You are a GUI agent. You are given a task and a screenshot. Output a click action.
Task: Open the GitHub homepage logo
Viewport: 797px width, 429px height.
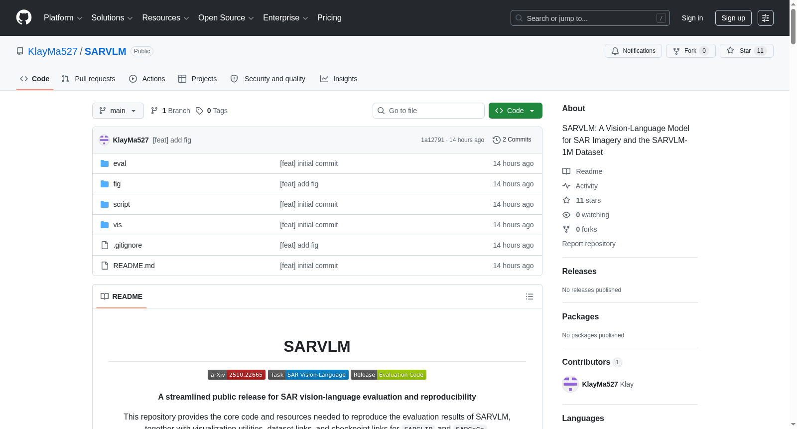(24, 18)
